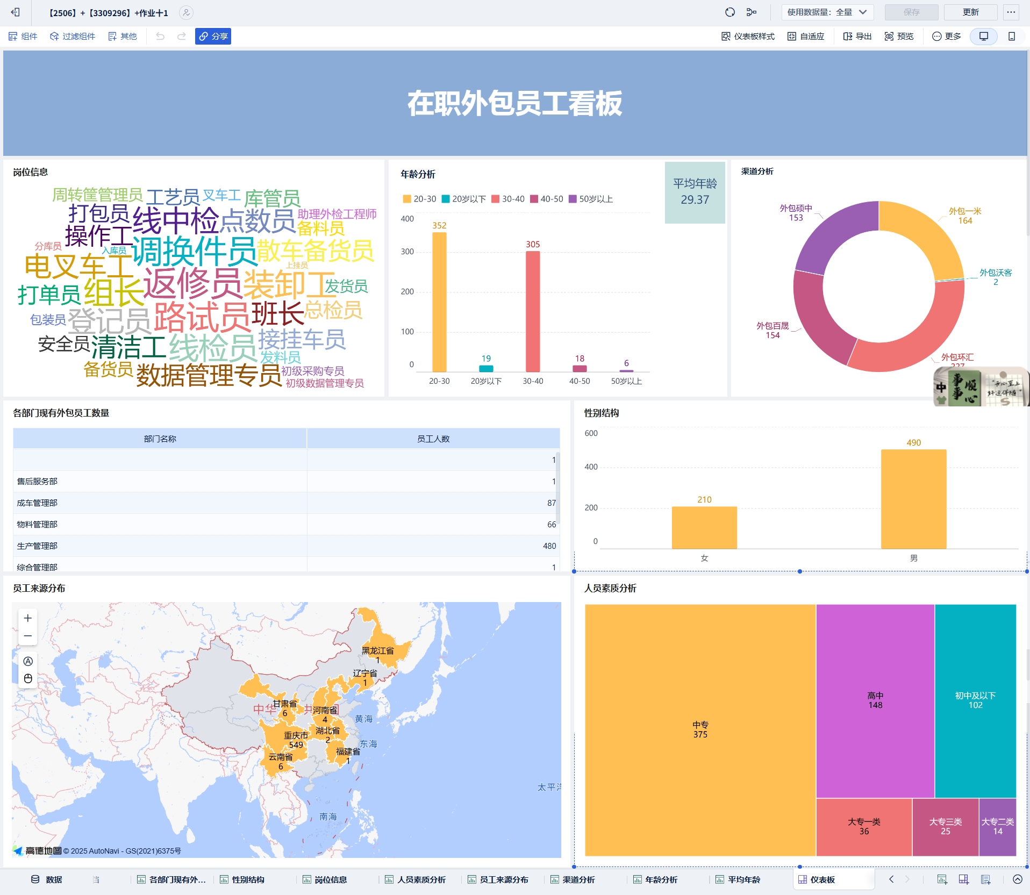The width and height of the screenshot is (1030, 895).
Task: Click the next tabs right chevron
Action: [x=907, y=879]
